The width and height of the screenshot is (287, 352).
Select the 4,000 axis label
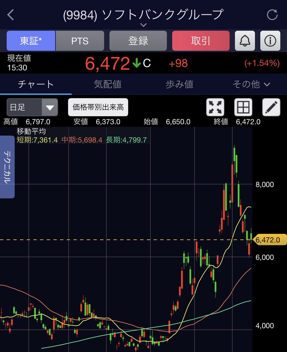click(264, 326)
